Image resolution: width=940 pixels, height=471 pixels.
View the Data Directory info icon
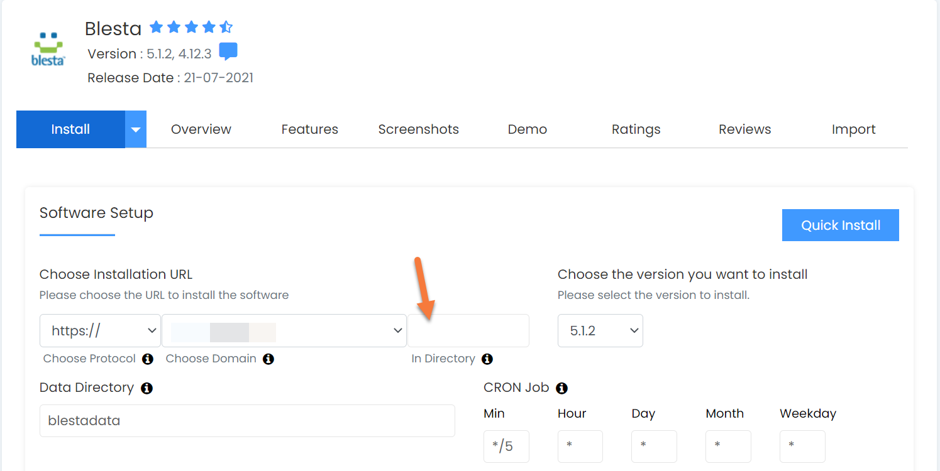[147, 388]
